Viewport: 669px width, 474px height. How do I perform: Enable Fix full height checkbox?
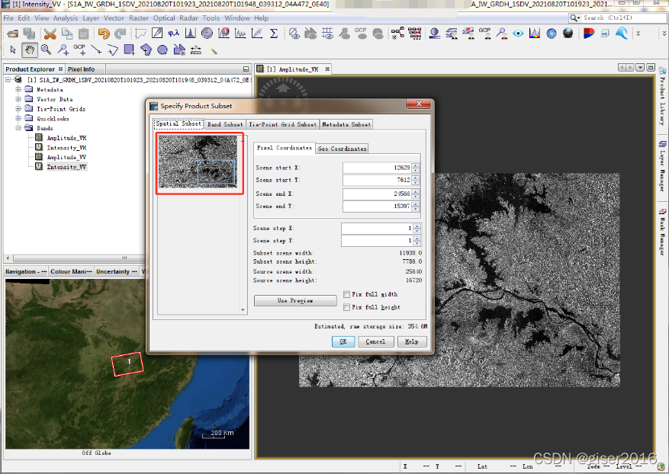[347, 307]
